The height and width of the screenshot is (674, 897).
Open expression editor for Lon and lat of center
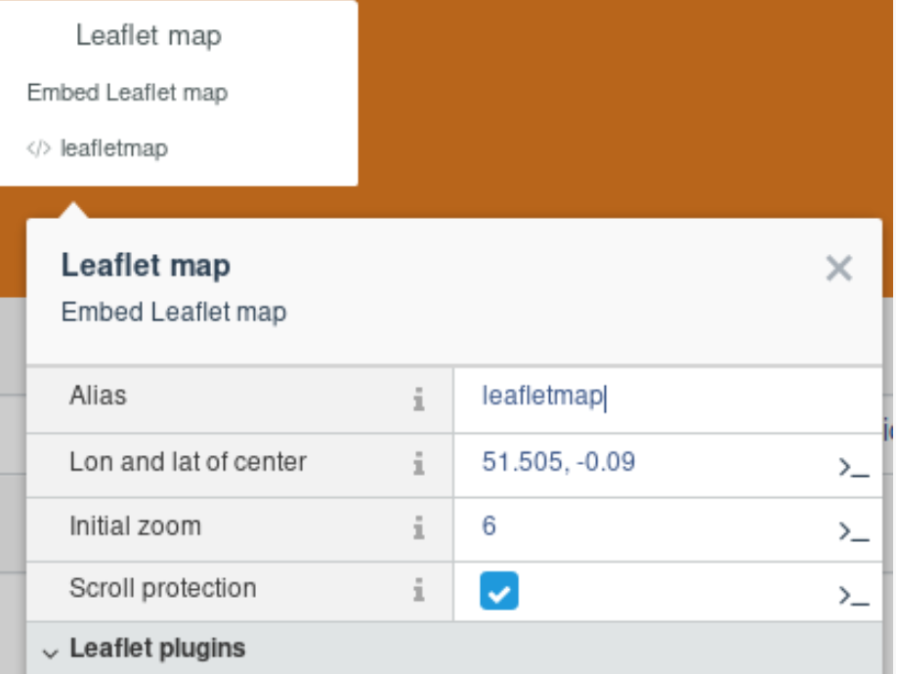(x=853, y=467)
